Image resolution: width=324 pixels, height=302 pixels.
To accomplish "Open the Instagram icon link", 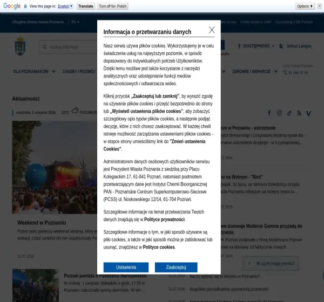I will [x=279, y=113].
